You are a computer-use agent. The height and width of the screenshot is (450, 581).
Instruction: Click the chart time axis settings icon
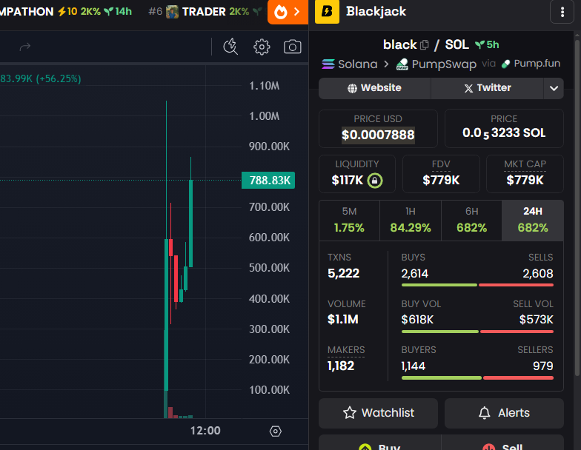(x=276, y=431)
